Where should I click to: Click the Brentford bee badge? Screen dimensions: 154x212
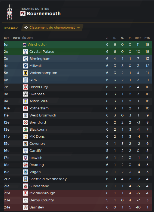point(26,122)
